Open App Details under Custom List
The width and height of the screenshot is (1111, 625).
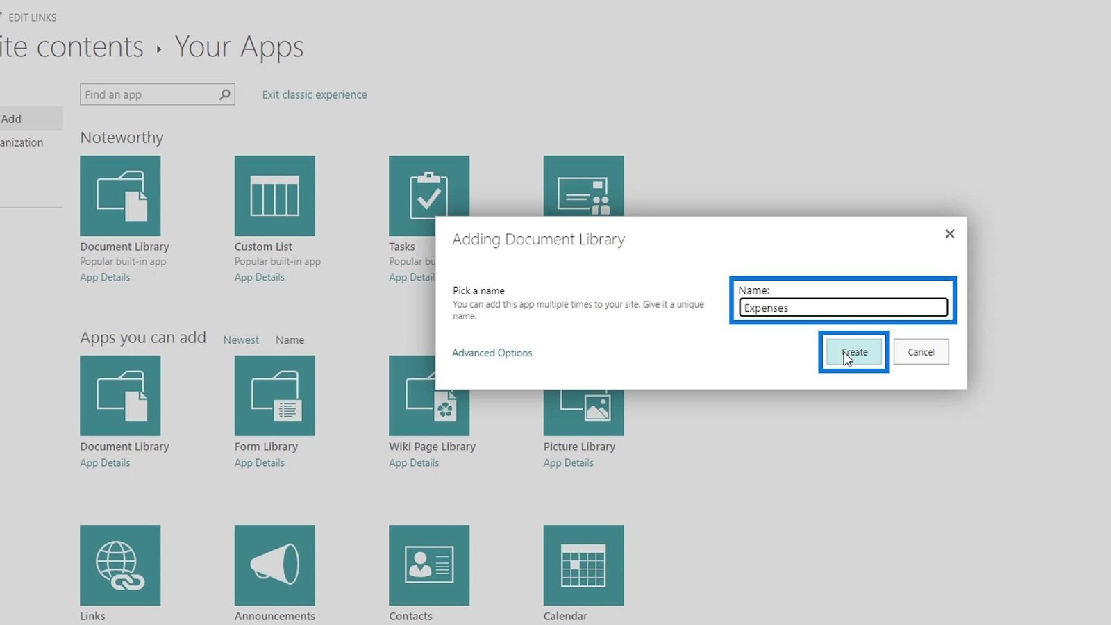tap(259, 277)
